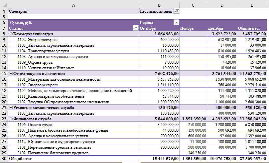Click the Сумма, руб. header cell
The image size is (269, 163).
tap(73, 23)
